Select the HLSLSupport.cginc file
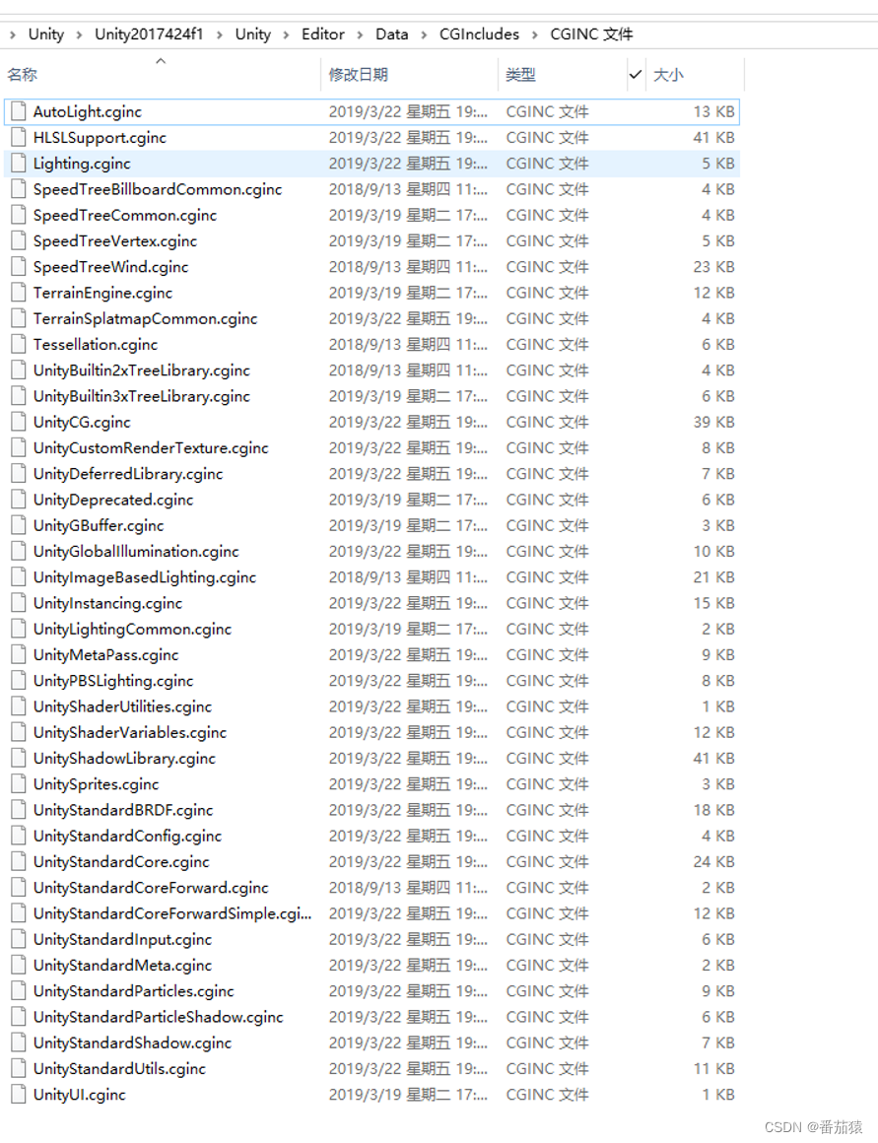Screen dimensions: 878x1143 (100, 138)
